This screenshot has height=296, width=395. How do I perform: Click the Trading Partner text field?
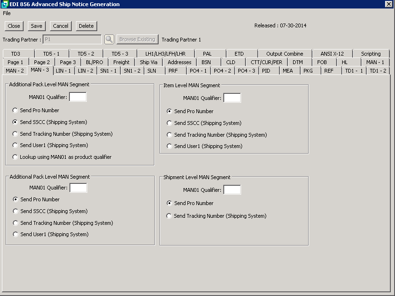[x=72, y=40]
